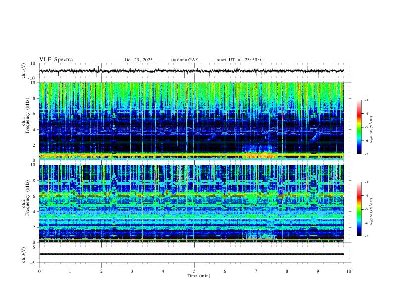Click the ch.2 spectrogram color bar
This screenshot has width=393, height=304.
pyautogui.click(x=359, y=209)
